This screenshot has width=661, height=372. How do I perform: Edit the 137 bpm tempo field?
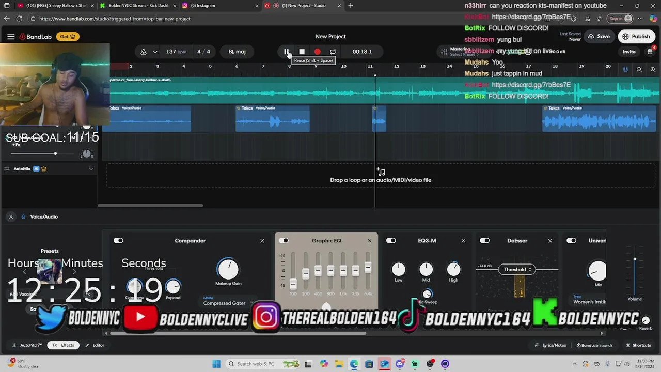176,52
